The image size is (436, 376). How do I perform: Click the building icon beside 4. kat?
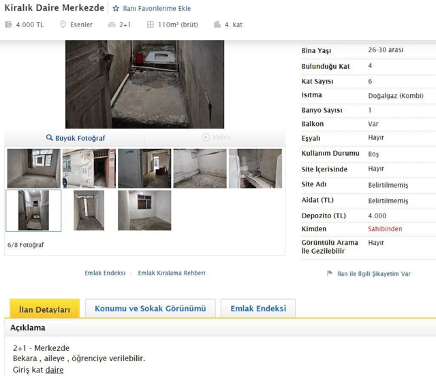217,24
